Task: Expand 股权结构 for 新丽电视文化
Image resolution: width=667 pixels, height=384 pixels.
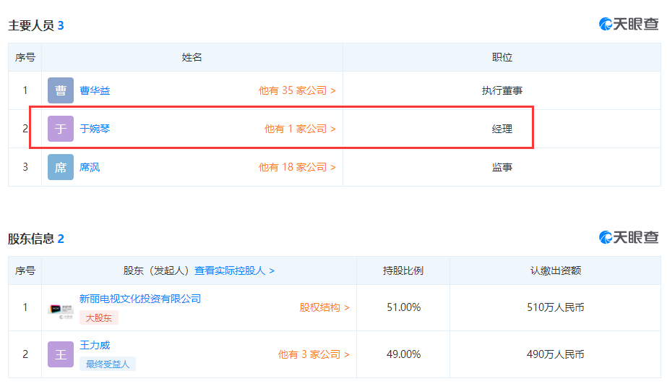Action: (324, 307)
